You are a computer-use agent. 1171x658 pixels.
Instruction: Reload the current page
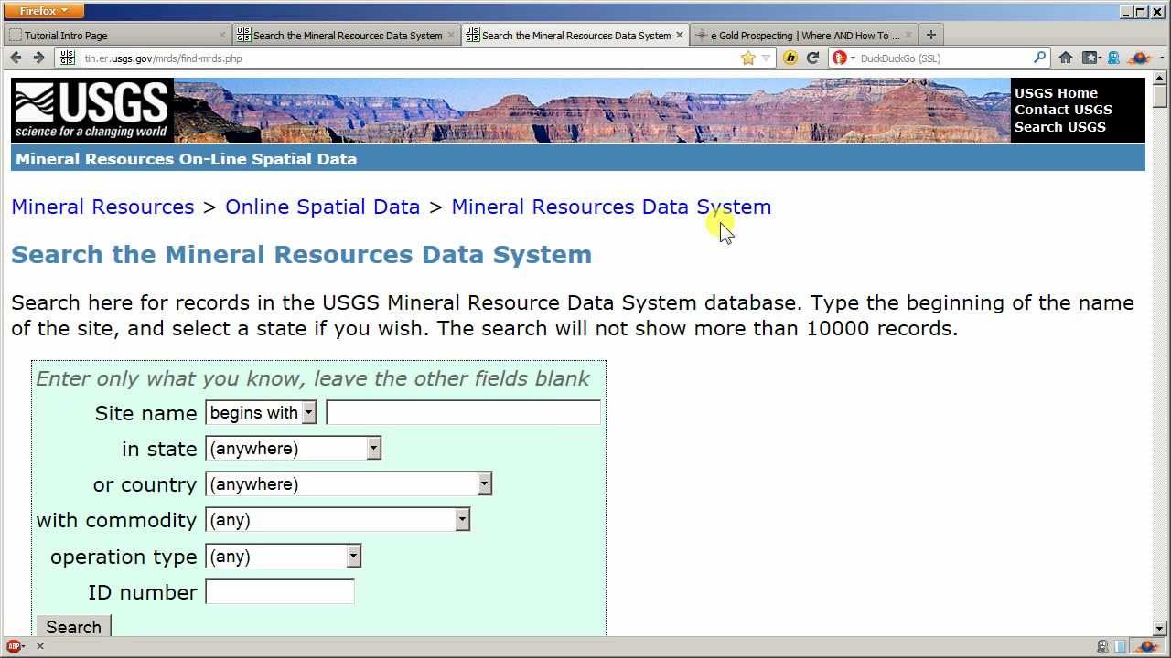pyautogui.click(x=812, y=58)
